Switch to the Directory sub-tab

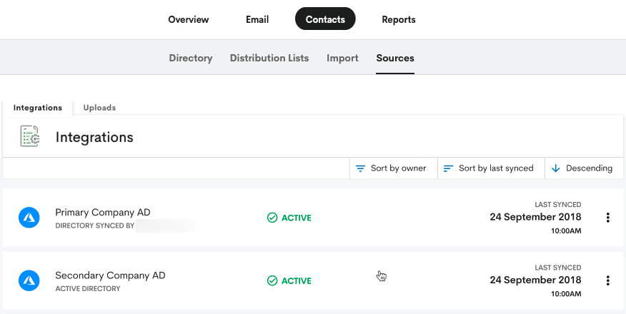(190, 59)
